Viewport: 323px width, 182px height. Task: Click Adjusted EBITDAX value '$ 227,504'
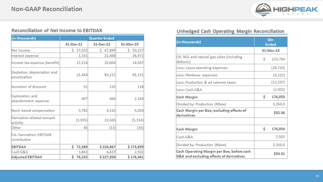tap(108, 157)
